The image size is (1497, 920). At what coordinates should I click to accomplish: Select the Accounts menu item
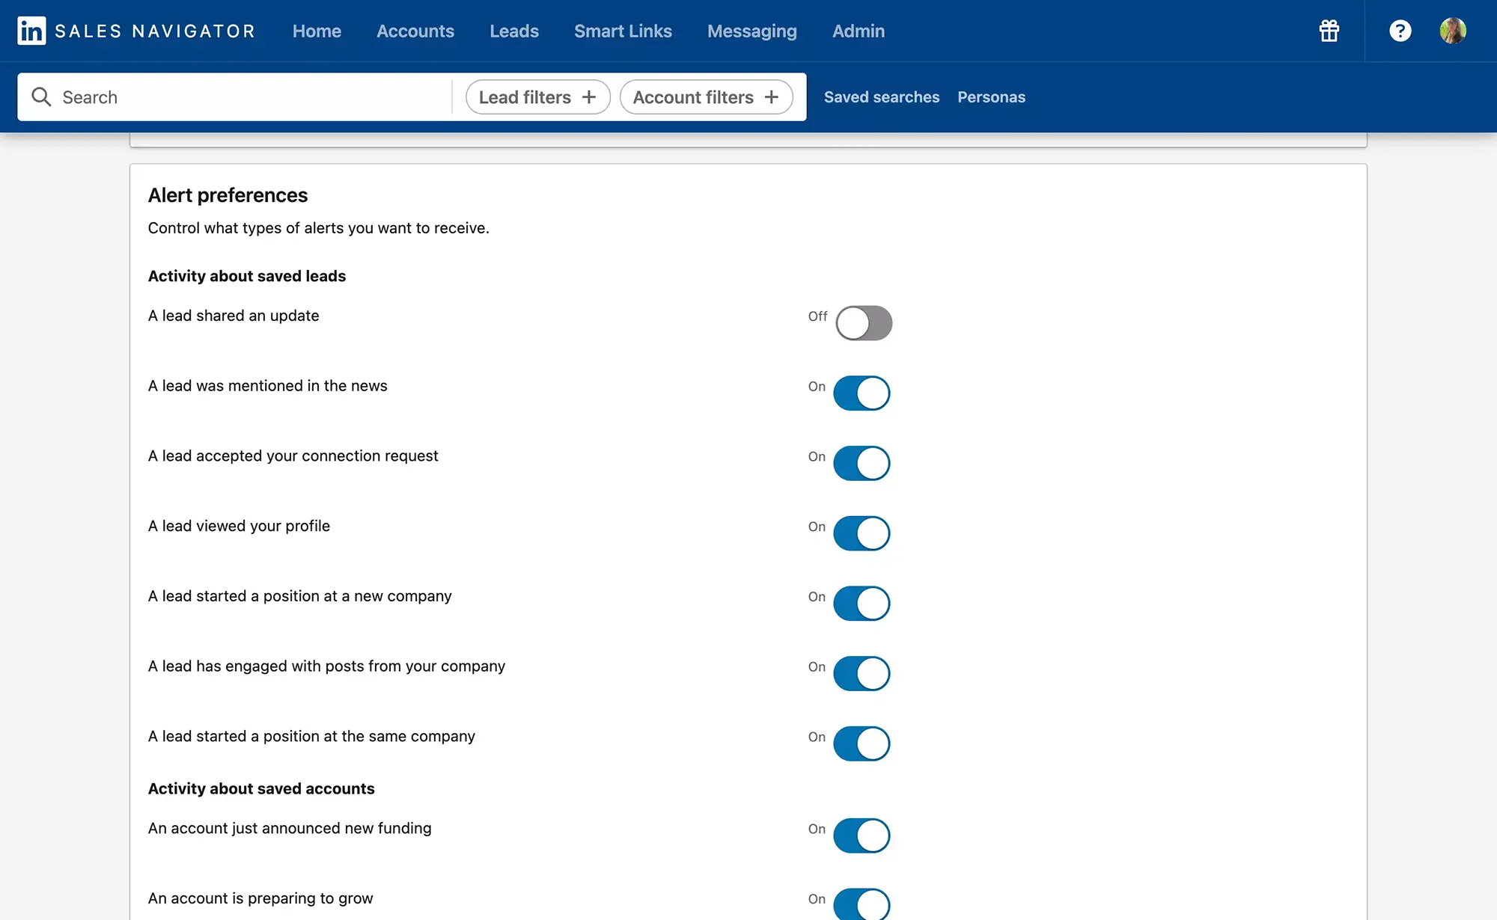415,30
